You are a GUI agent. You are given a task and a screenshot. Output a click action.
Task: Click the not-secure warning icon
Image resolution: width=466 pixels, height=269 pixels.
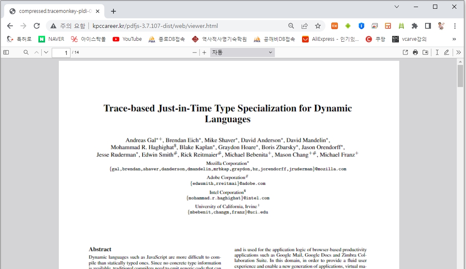(53, 26)
